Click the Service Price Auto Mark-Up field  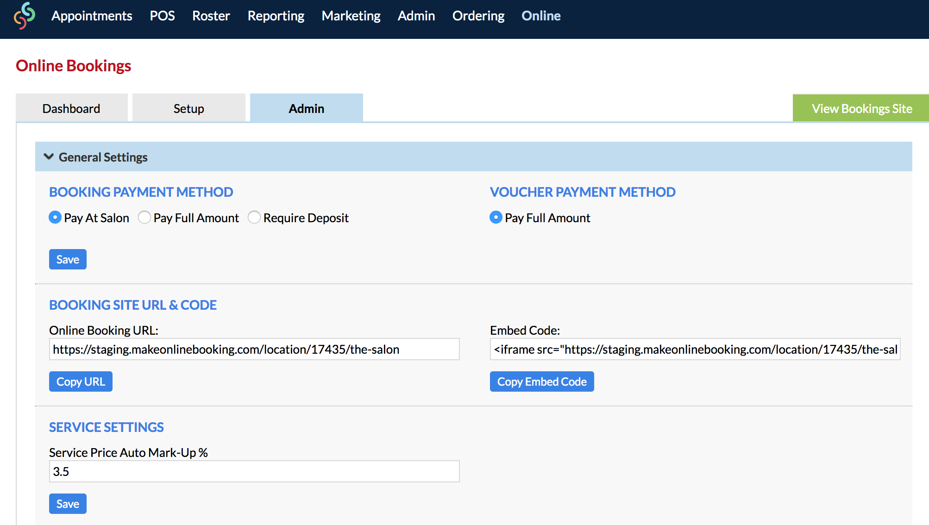254,471
